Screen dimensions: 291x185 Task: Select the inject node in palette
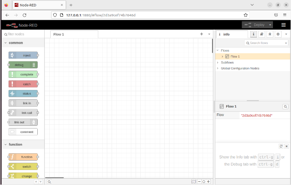[23, 55]
